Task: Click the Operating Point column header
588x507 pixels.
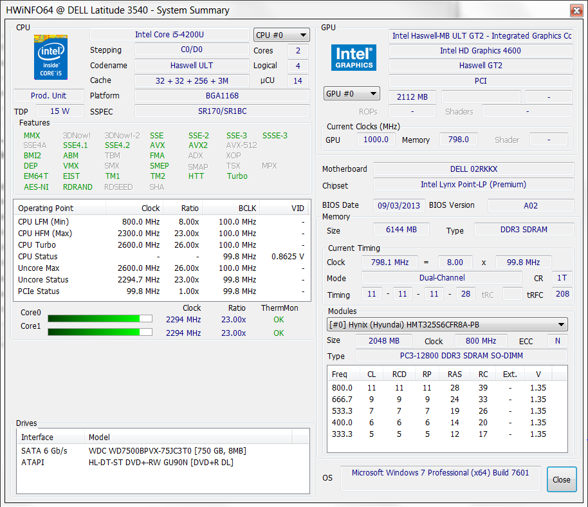Action: pyautogui.click(x=60, y=208)
